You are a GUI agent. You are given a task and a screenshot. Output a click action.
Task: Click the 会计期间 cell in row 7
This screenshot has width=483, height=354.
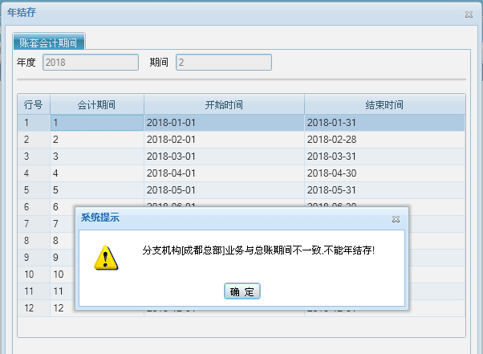63,224
